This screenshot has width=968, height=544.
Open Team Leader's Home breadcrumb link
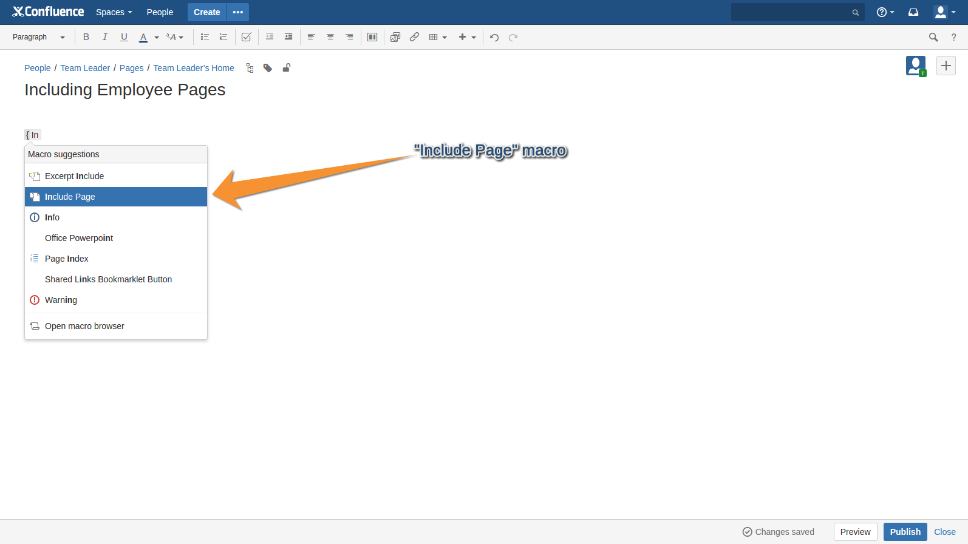(194, 68)
